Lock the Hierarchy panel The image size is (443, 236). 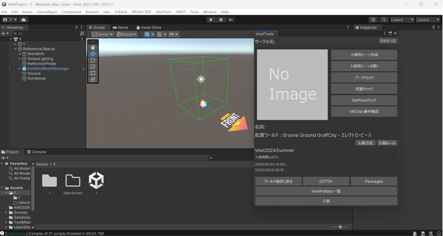point(76,27)
